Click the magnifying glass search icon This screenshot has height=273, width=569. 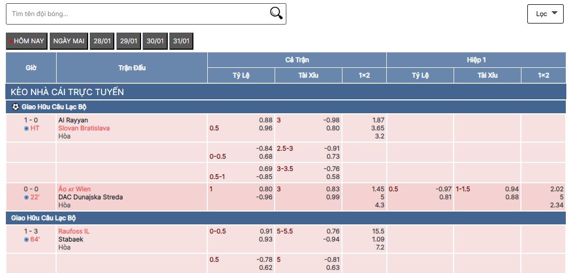tap(276, 14)
